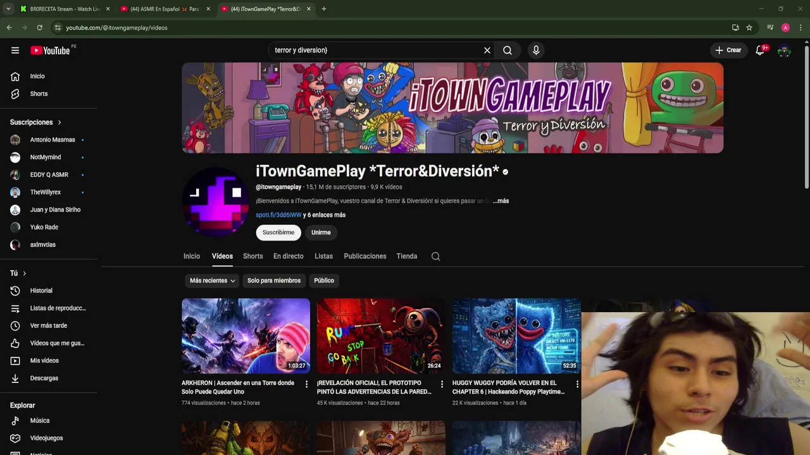Image resolution: width=810 pixels, height=455 pixels.
Task: Bookmark this page with the star icon
Action: pos(749,28)
